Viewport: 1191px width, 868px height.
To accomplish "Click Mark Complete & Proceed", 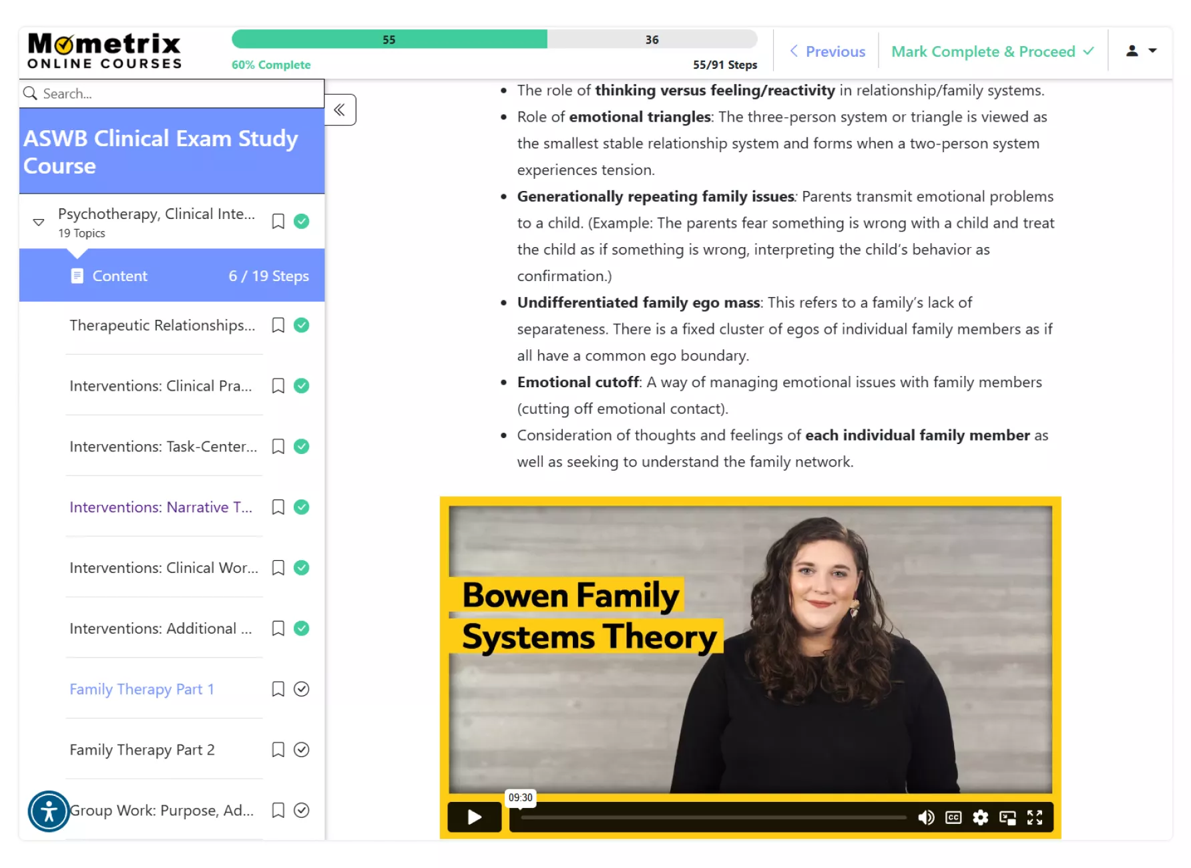I will (992, 51).
